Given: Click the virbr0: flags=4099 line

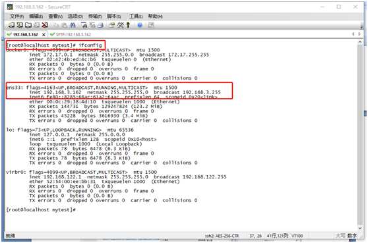Looking at the screenshot, I should (x=81, y=172).
